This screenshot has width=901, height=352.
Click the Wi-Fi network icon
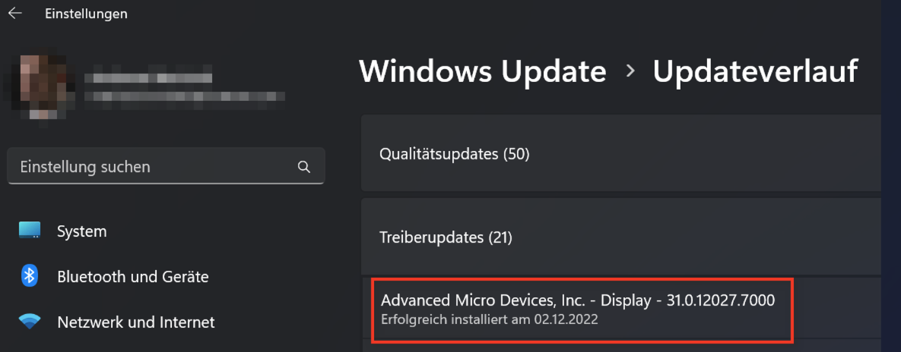[x=30, y=322]
